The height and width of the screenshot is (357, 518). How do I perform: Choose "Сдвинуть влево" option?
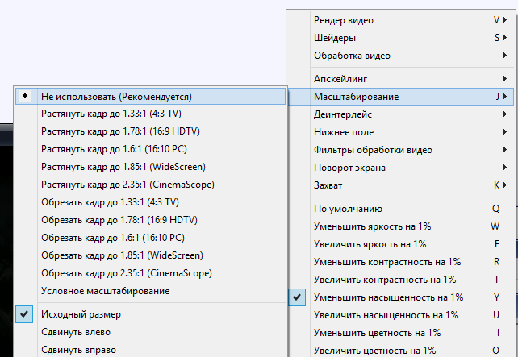coord(75,331)
